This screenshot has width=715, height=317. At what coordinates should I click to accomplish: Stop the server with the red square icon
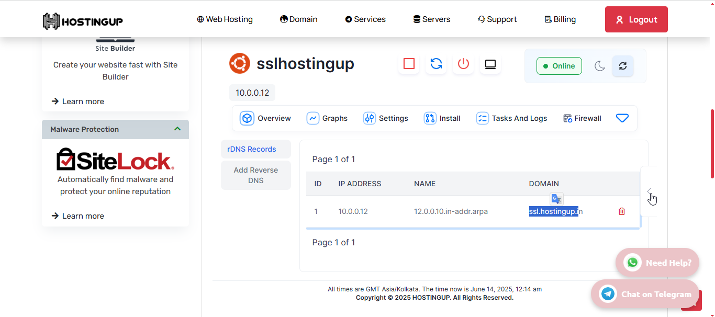(x=409, y=64)
